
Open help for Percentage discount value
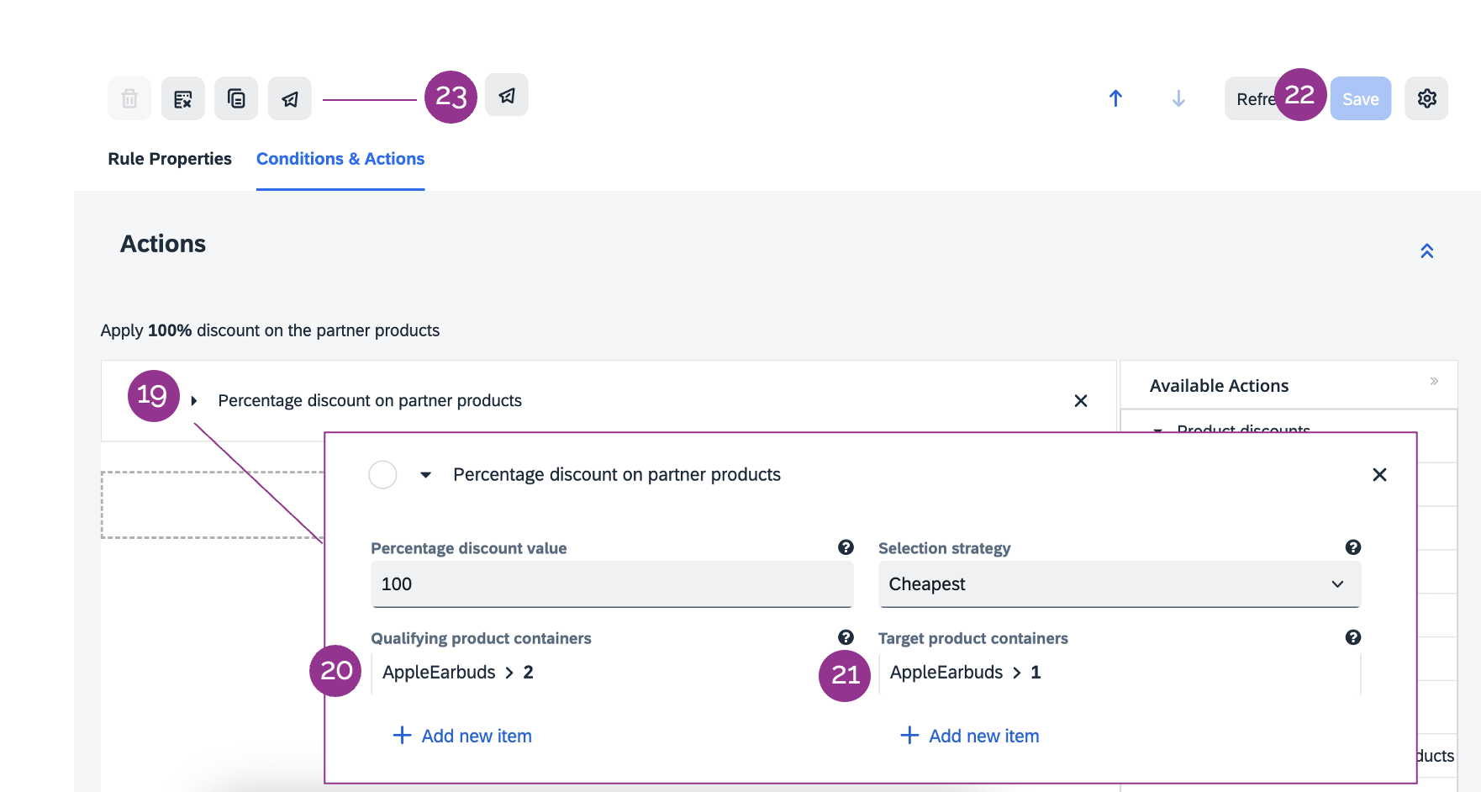846,547
